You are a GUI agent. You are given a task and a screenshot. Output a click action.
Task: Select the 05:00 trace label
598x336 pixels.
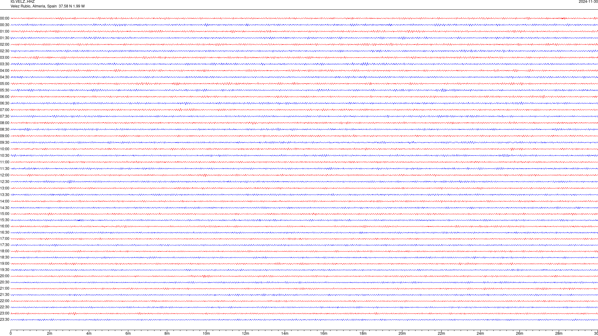pyautogui.click(x=5, y=84)
